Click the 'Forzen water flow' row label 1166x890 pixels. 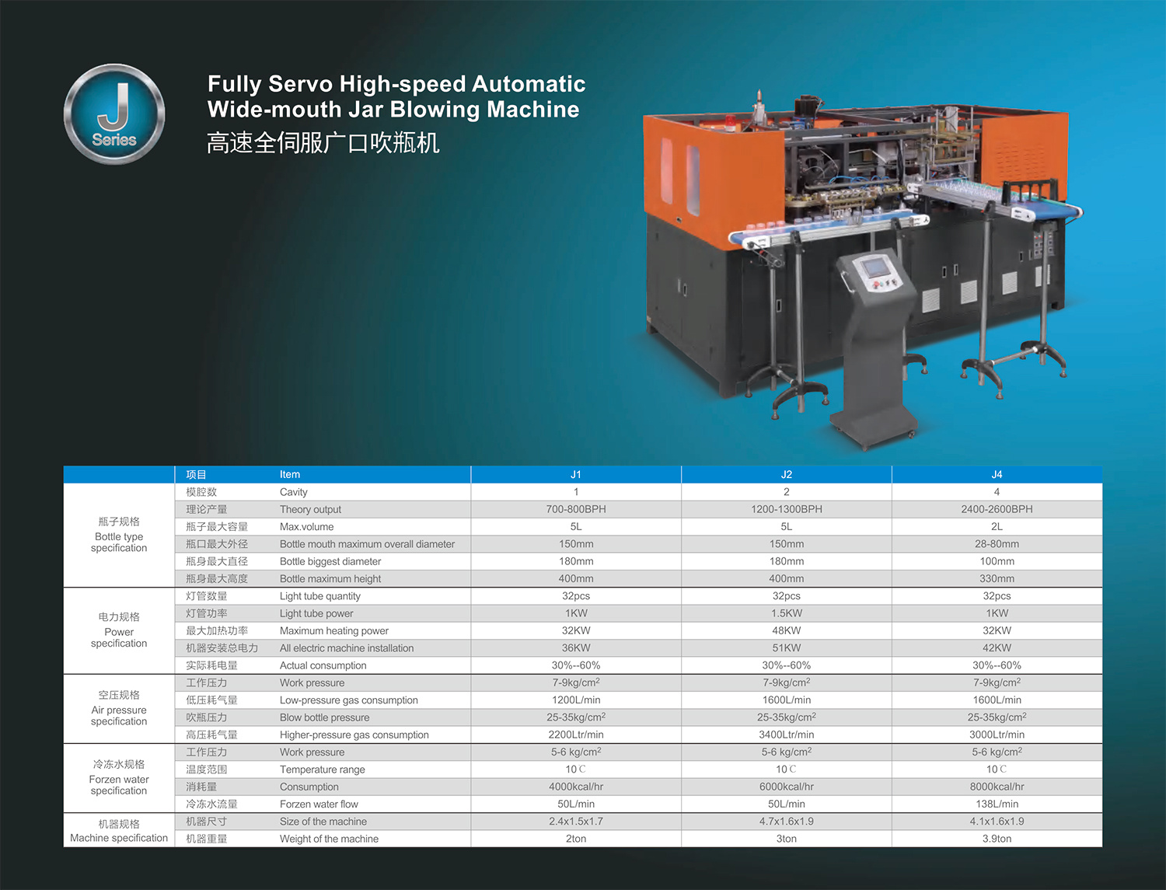coord(319,804)
